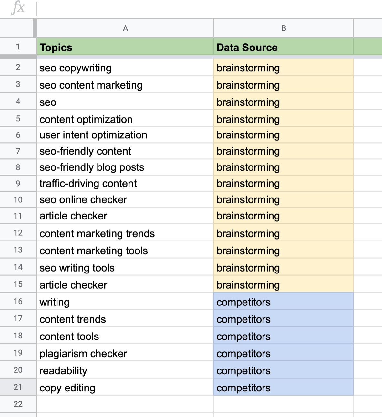Select the cell with seo-friendly blog posts

[125, 167]
